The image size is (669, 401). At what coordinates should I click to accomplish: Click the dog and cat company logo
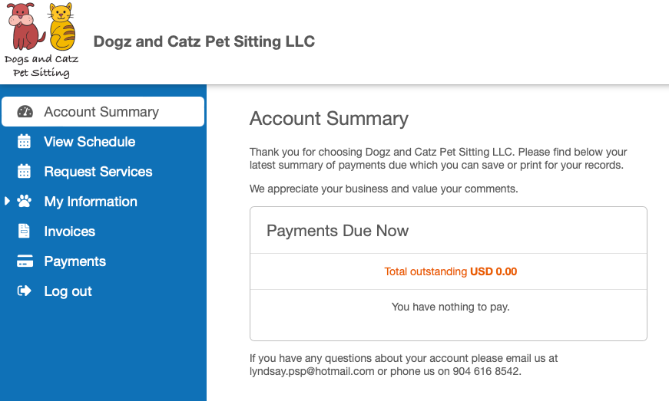[x=41, y=41]
